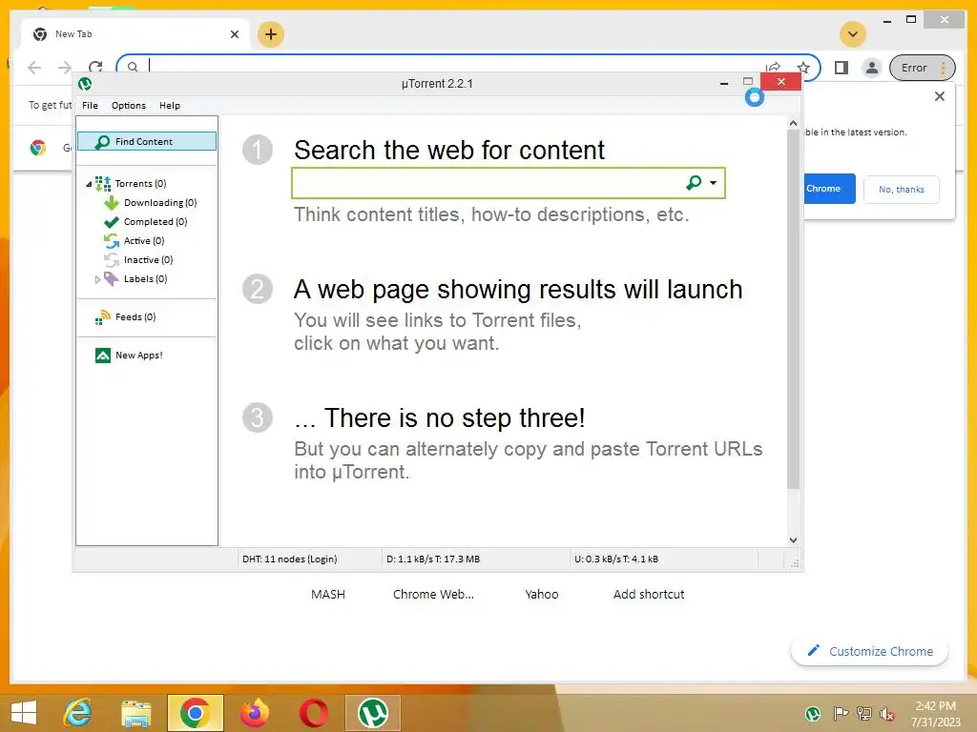Open the Yahoo shortcut
This screenshot has width=977, height=732.
(542, 595)
